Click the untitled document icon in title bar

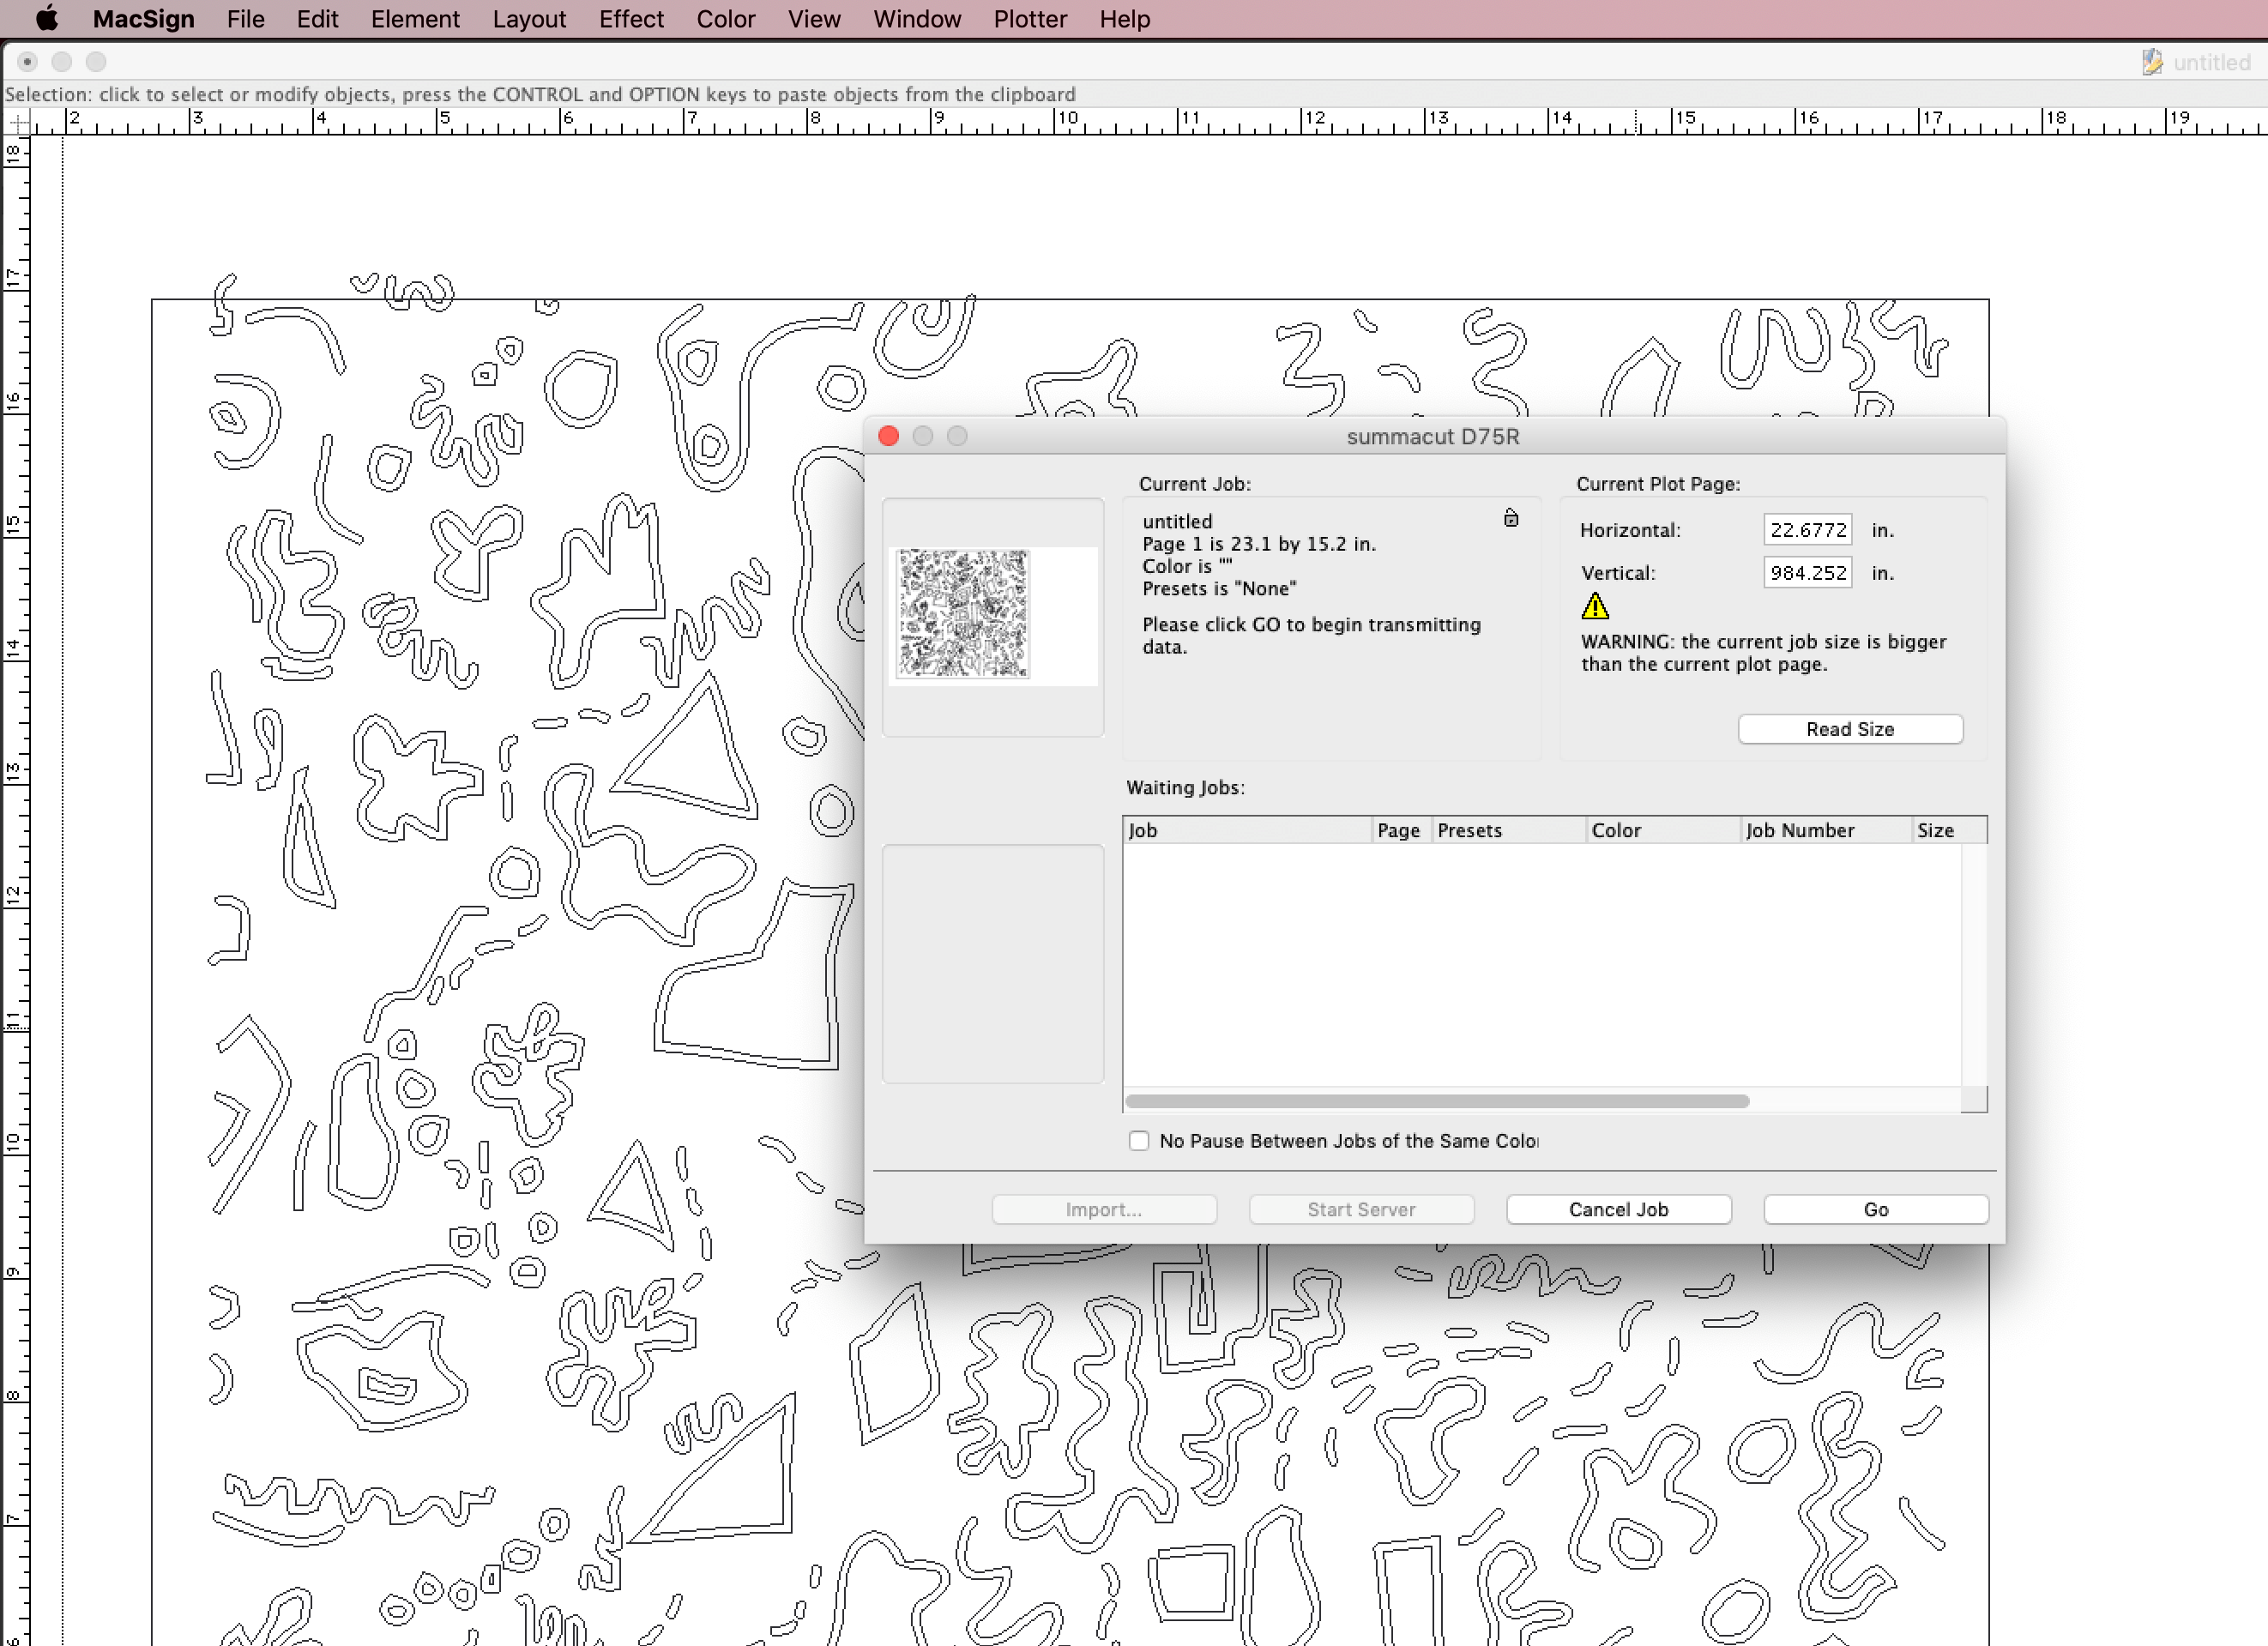coord(2152,62)
